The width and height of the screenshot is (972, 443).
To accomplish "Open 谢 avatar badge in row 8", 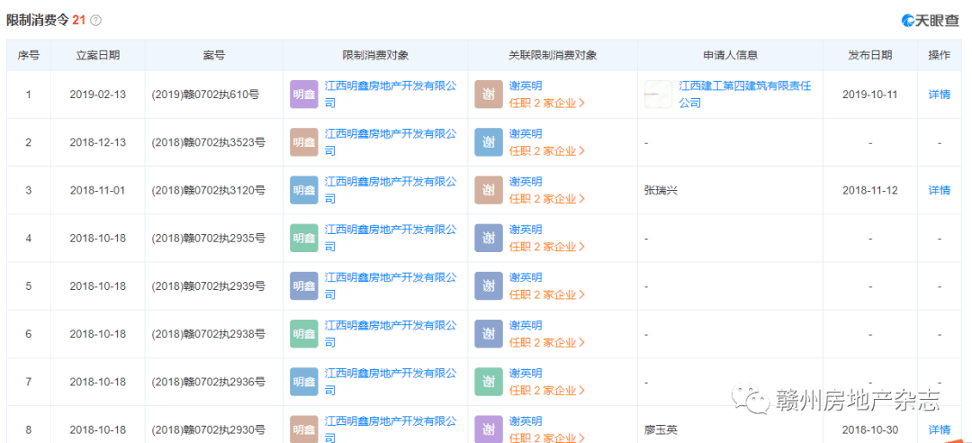I will pyautogui.click(x=489, y=429).
